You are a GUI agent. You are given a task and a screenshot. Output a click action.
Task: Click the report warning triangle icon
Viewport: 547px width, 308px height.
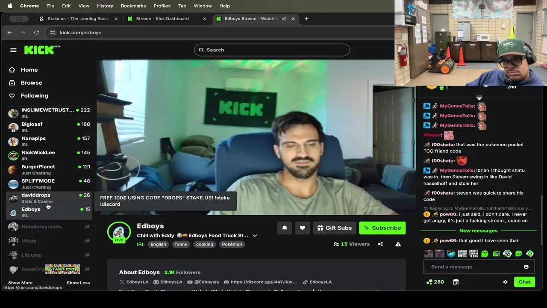tap(398, 244)
